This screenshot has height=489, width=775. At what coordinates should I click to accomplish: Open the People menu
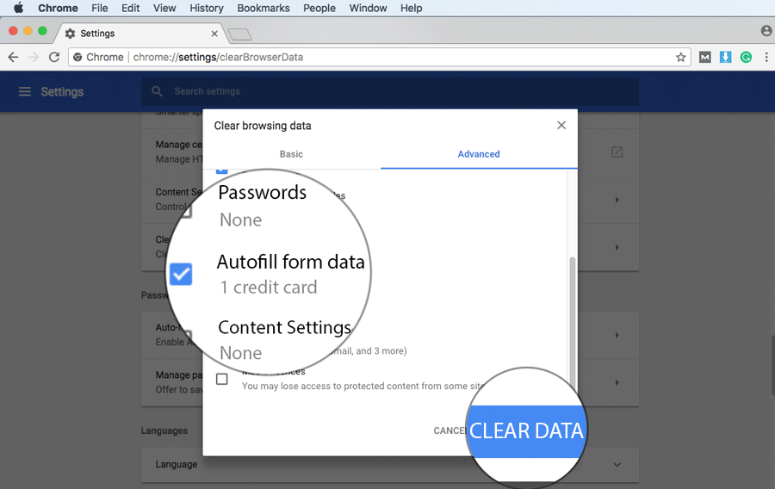pyautogui.click(x=319, y=8)
